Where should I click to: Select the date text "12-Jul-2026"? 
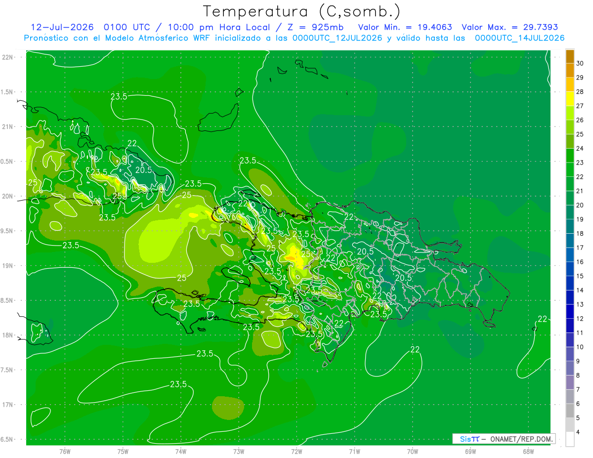63,27
